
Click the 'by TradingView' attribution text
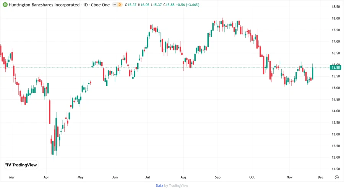[176, 185]
